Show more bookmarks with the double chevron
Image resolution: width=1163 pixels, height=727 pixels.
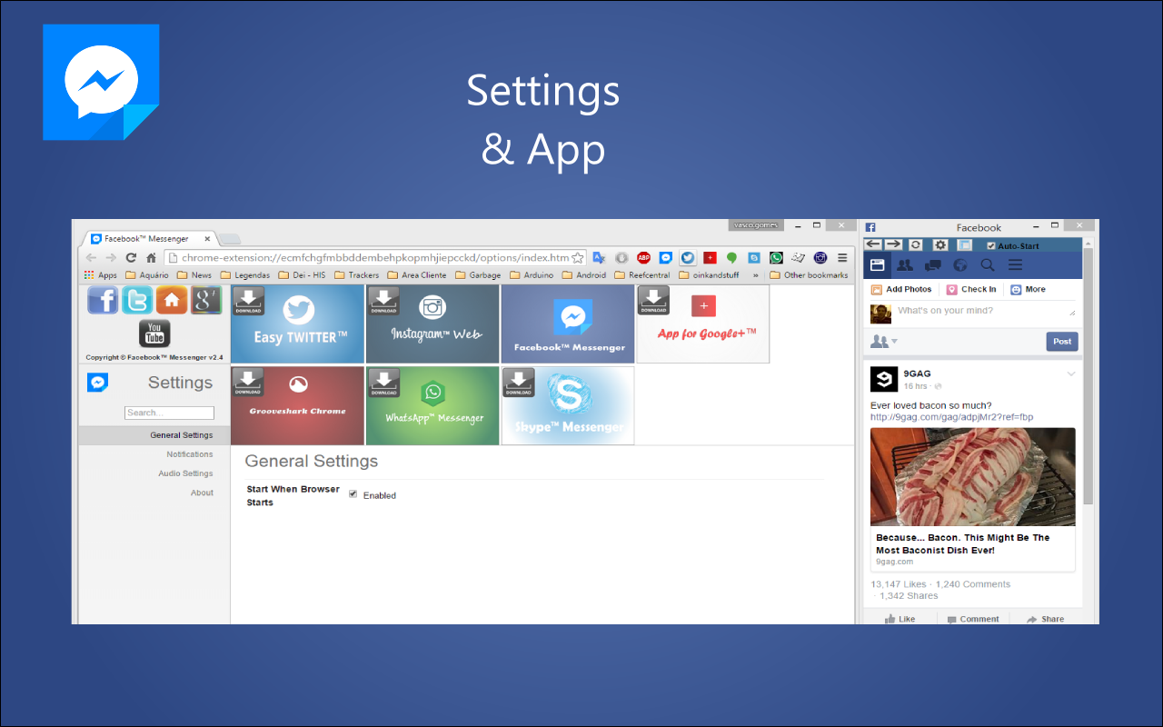pyautogui.click(x=756, y=274)
